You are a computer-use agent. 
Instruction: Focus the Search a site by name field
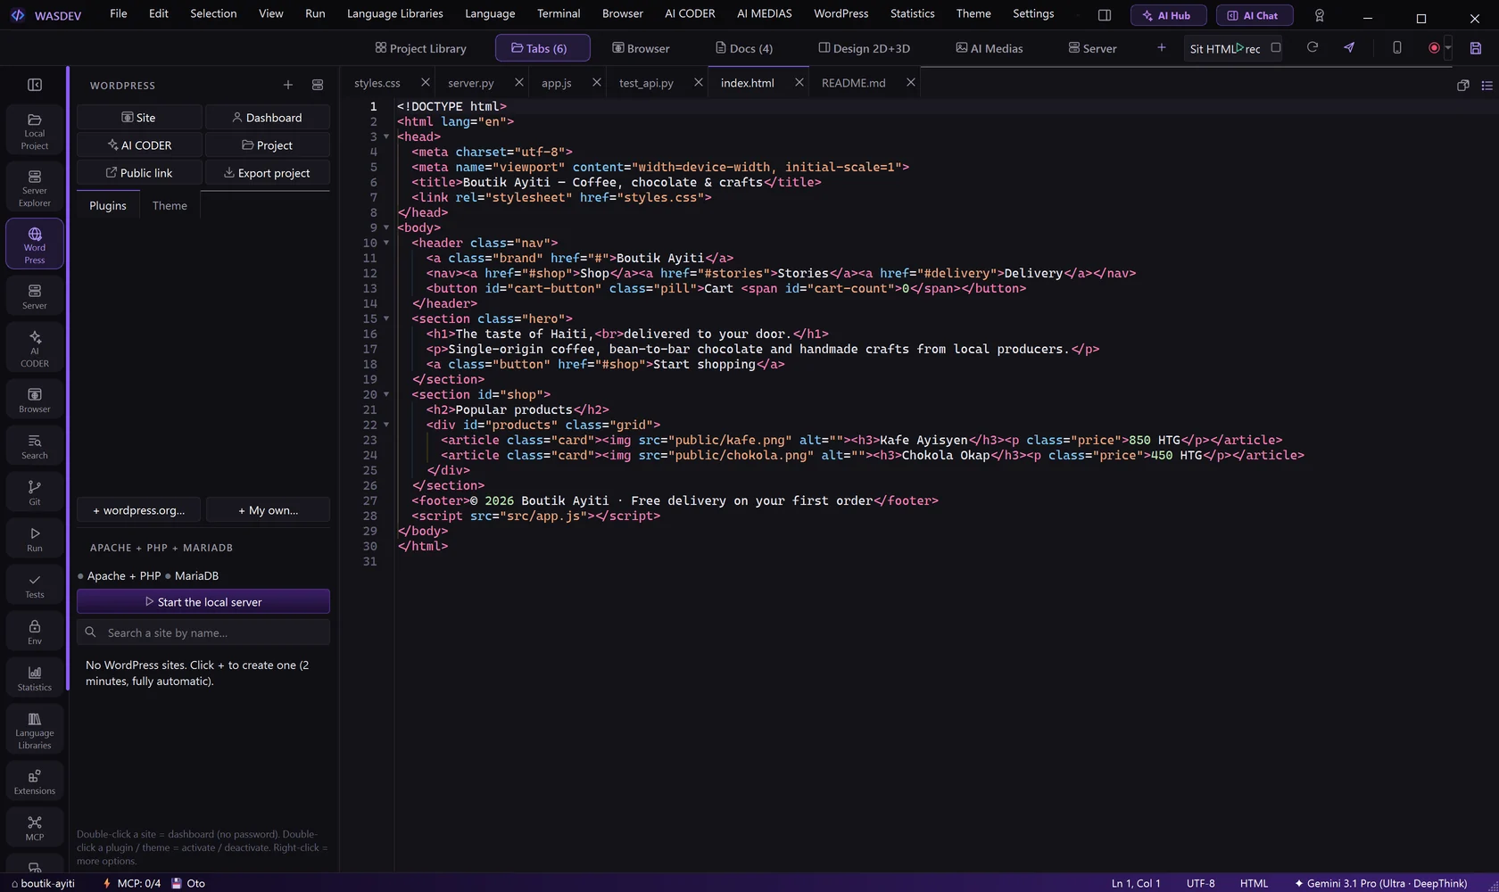coord(203,632)
